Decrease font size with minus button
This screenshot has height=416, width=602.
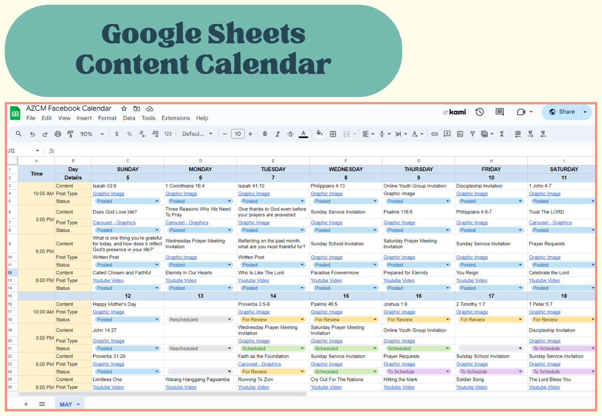tap(225, 134)
